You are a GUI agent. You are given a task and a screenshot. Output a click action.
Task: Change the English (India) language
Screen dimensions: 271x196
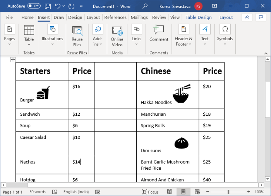[x=76, y=192]
